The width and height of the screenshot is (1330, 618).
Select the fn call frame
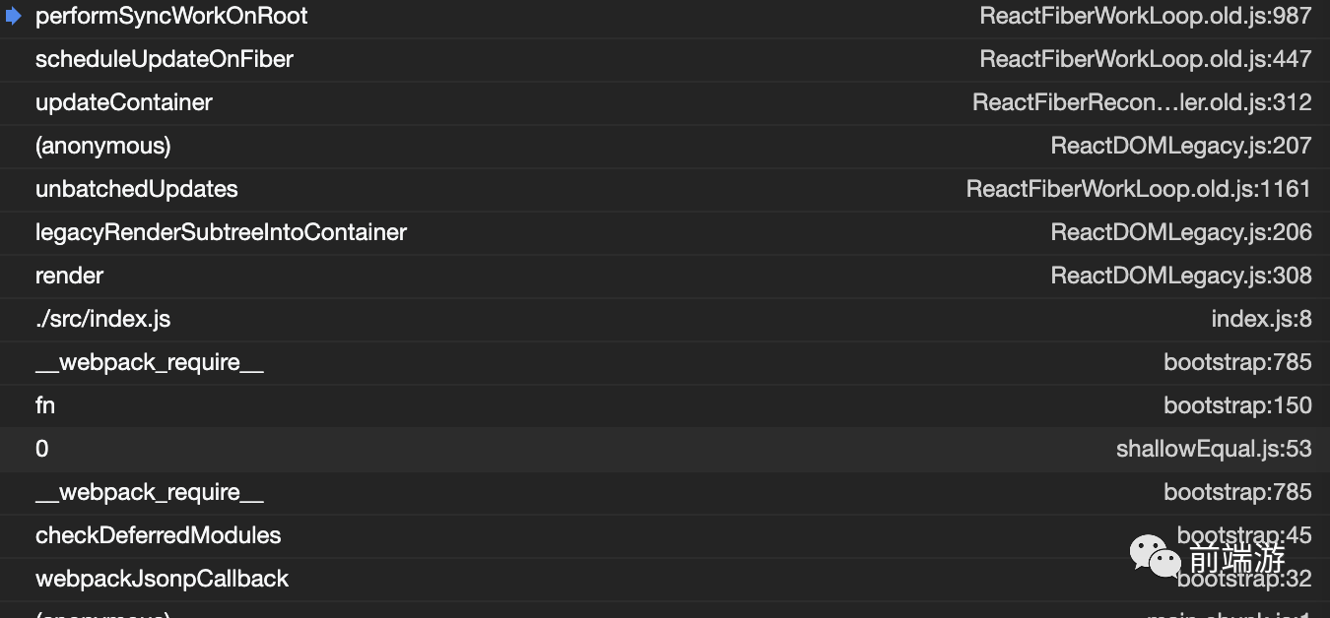coord(665,406)
